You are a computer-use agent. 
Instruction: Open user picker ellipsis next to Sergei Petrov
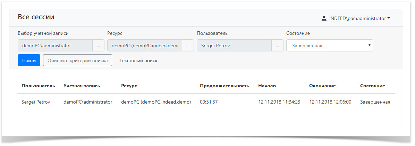tap(277, 46)
